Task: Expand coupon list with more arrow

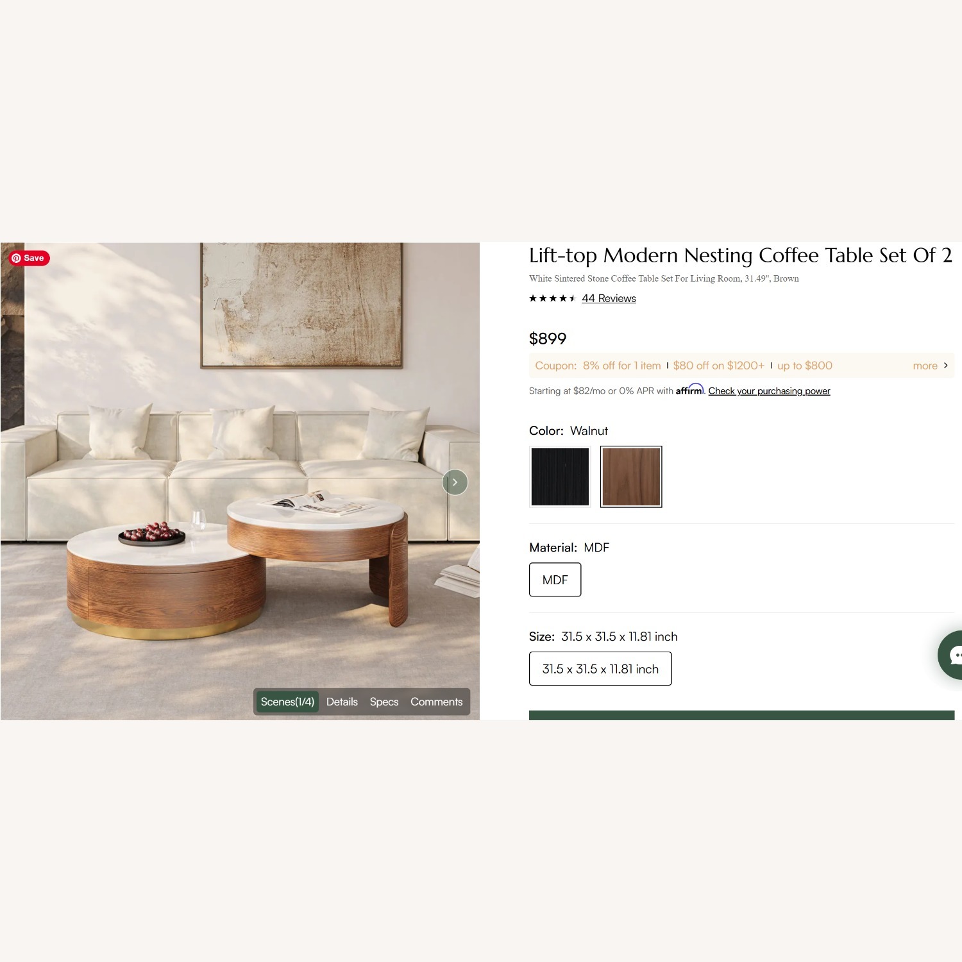Action: (931, 366)
